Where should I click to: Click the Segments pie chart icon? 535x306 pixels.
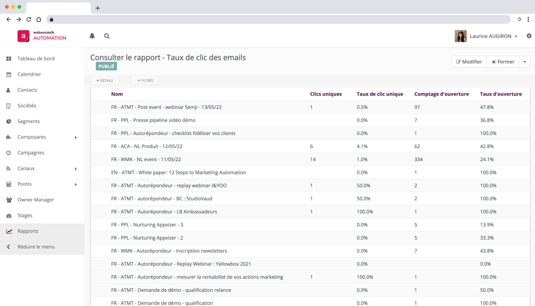(9, 122)
